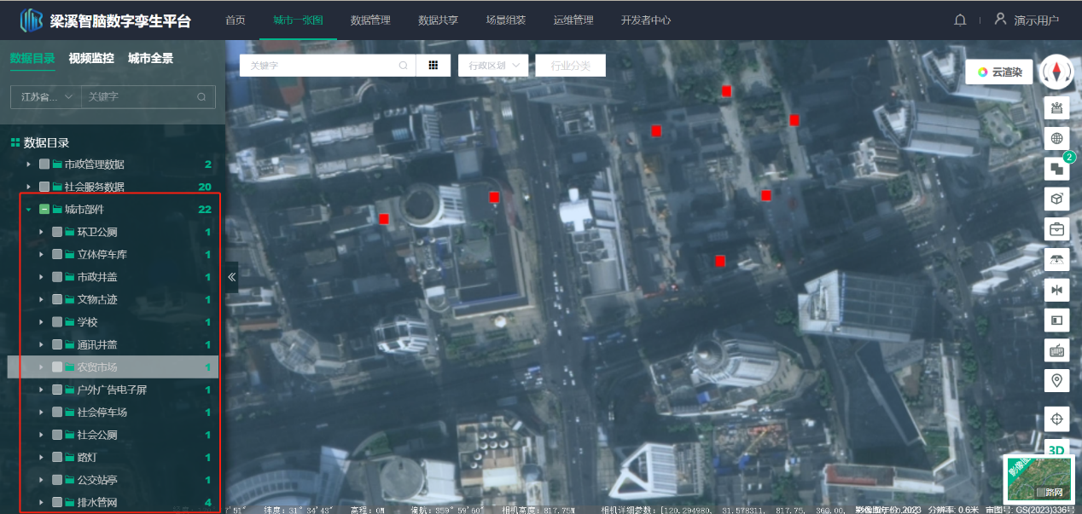Open the globe view tool
1082x514 pixels.
(x=1057, y=139)
